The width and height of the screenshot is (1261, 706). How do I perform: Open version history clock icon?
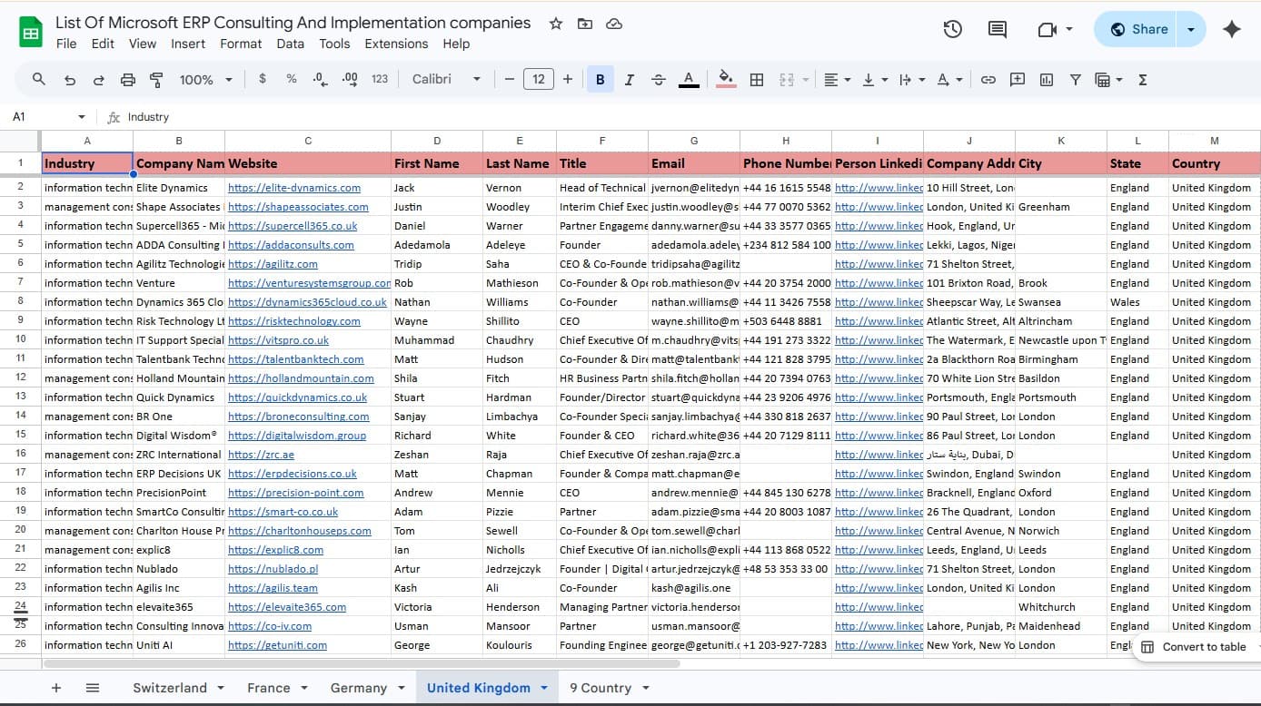pos(952,29)
